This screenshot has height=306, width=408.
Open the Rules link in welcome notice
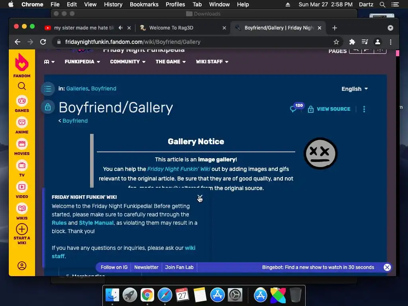click(59, 223)
